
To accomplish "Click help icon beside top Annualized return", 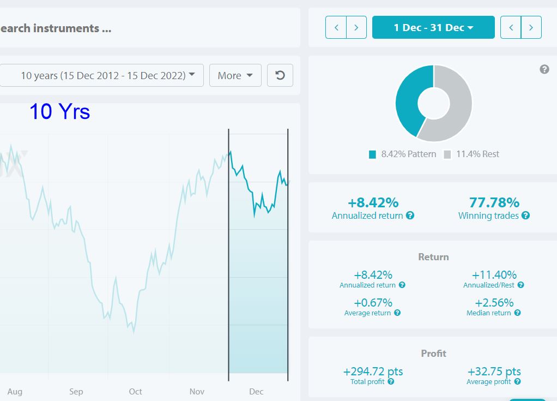I will [x=410, y=216].
